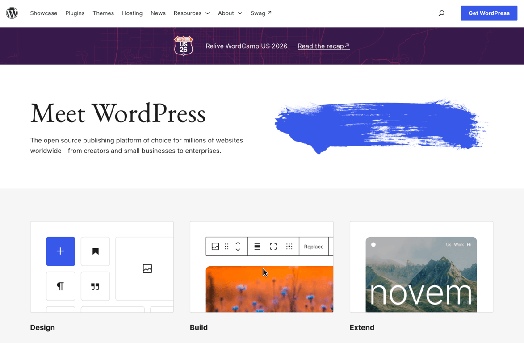
Task: Click the bookmark block icon
Action: (95, 251)
